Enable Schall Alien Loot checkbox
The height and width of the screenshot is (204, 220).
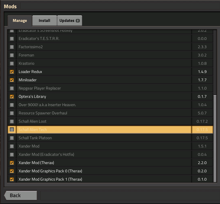(12, 121)
